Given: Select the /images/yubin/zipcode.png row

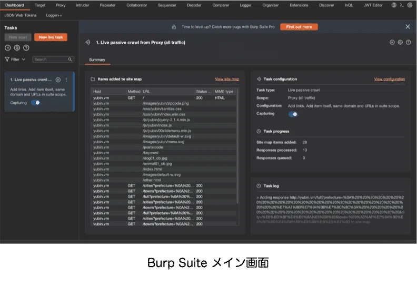Looking at the screenshot, I should click(163, 103).
